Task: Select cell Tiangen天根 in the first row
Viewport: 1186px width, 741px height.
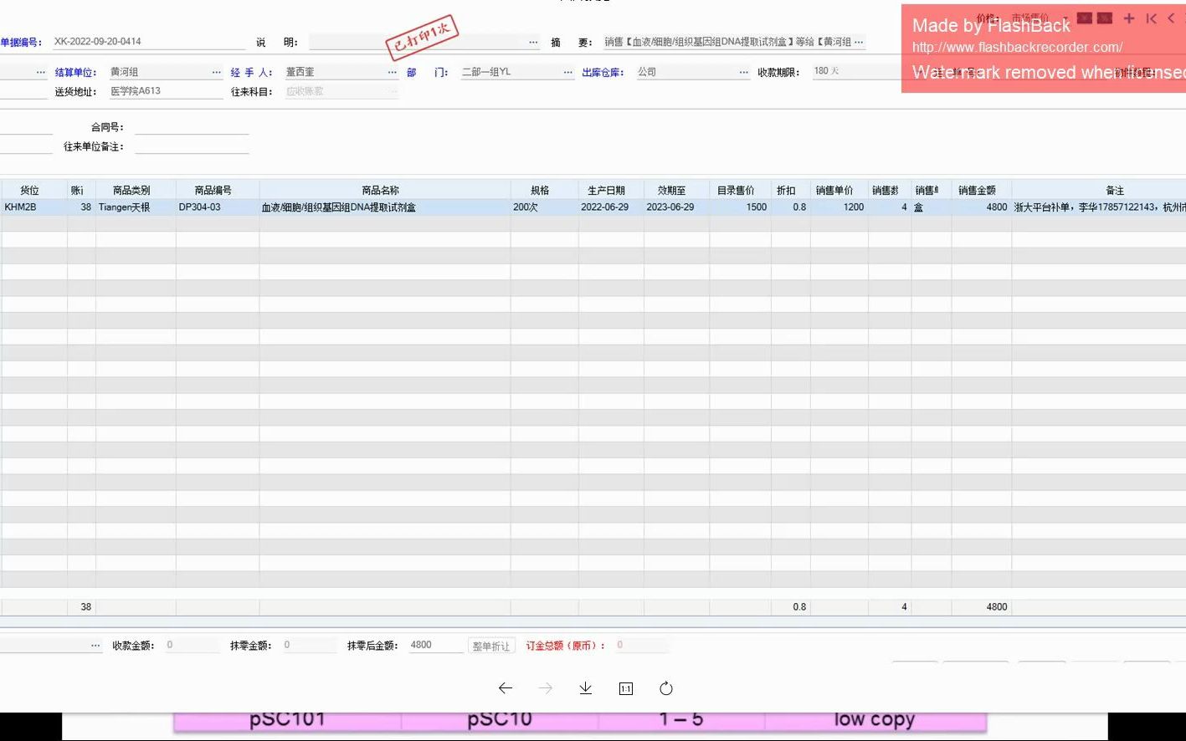Action: [136, 207]
